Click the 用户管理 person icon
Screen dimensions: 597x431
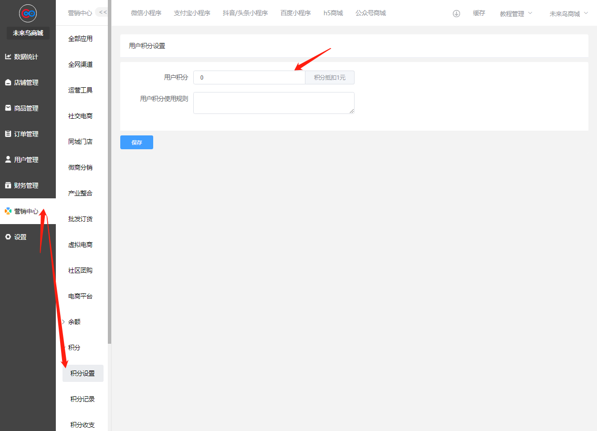[x=8, y=160]
